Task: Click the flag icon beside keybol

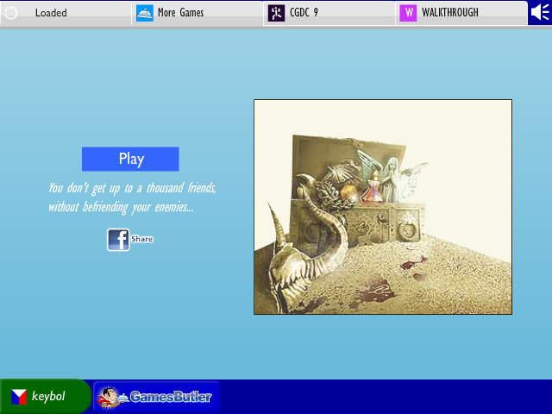Action: (x=19, y=397)
